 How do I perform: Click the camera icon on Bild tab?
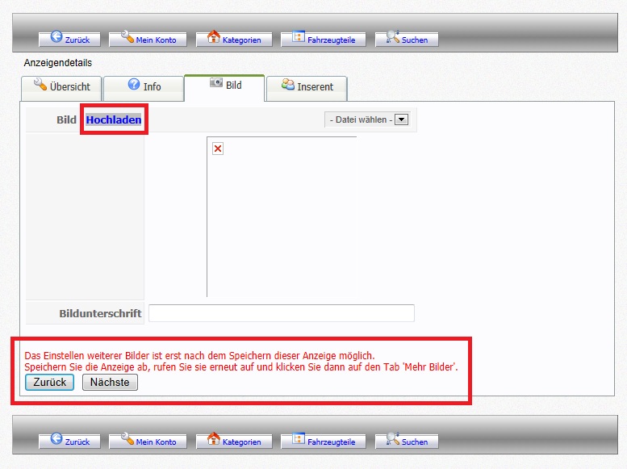216,82
